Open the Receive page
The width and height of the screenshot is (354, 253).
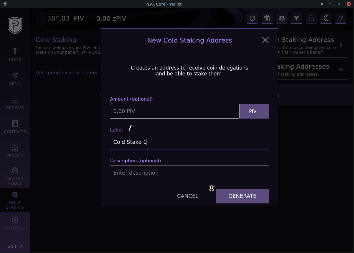pos(15,103)
